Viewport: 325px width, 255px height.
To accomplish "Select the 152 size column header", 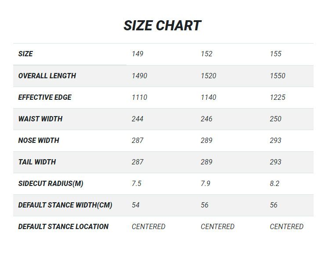I will point(206,54).
